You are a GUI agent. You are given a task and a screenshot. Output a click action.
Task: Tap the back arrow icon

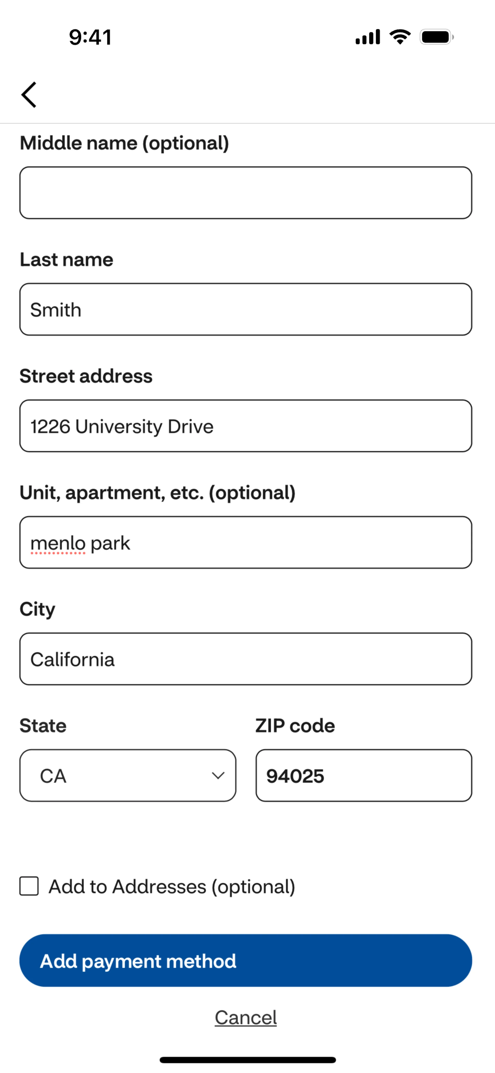tap(29, 95)
